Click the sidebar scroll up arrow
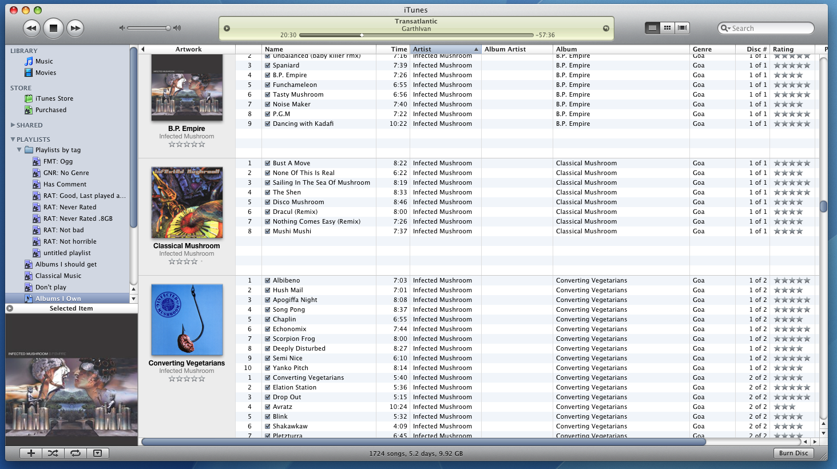 [134, 289]
